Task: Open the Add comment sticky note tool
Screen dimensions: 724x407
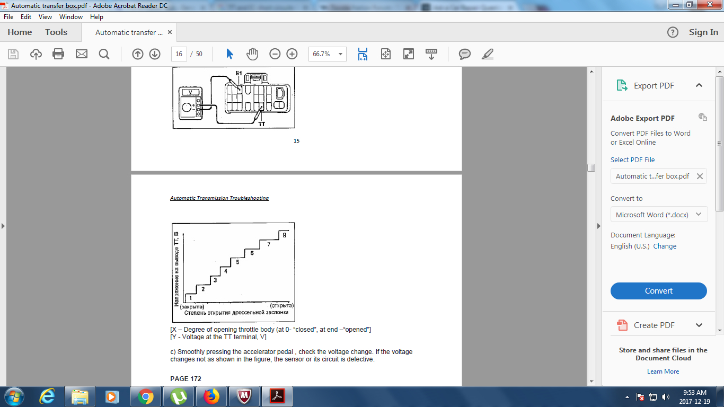Action: pyautogui.click(x=465, y=54)
